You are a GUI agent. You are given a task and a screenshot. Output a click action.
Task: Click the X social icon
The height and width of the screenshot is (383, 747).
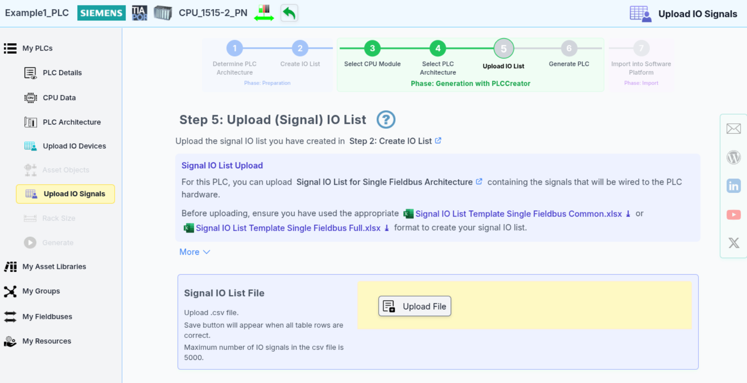pos(733,243)
